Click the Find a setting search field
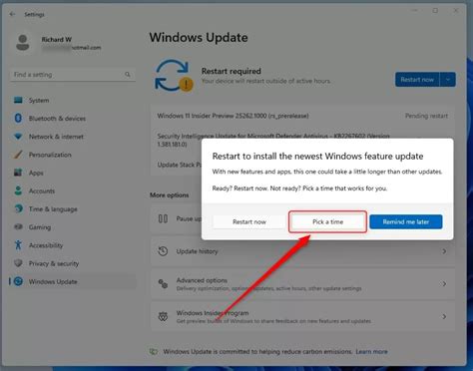This screenshot has width=473, height=371. (x=73, y=75)
